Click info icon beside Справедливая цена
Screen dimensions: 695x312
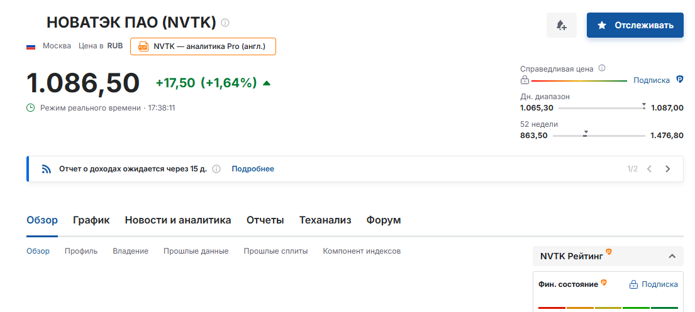(601, 68)
